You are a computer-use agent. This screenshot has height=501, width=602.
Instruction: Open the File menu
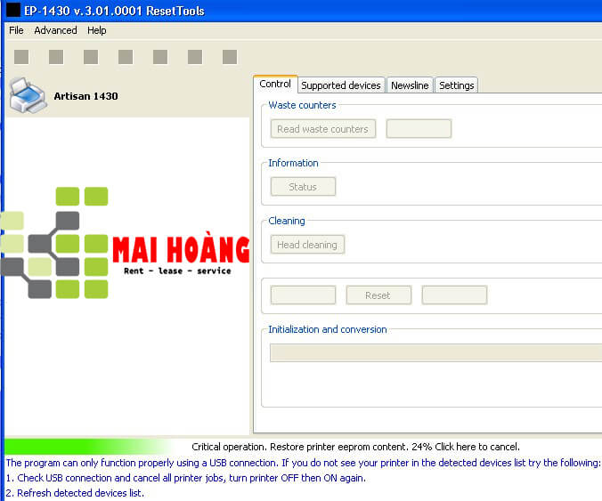[x=16, y=30]
